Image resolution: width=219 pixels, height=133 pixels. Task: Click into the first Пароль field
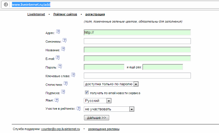[104, 67]
